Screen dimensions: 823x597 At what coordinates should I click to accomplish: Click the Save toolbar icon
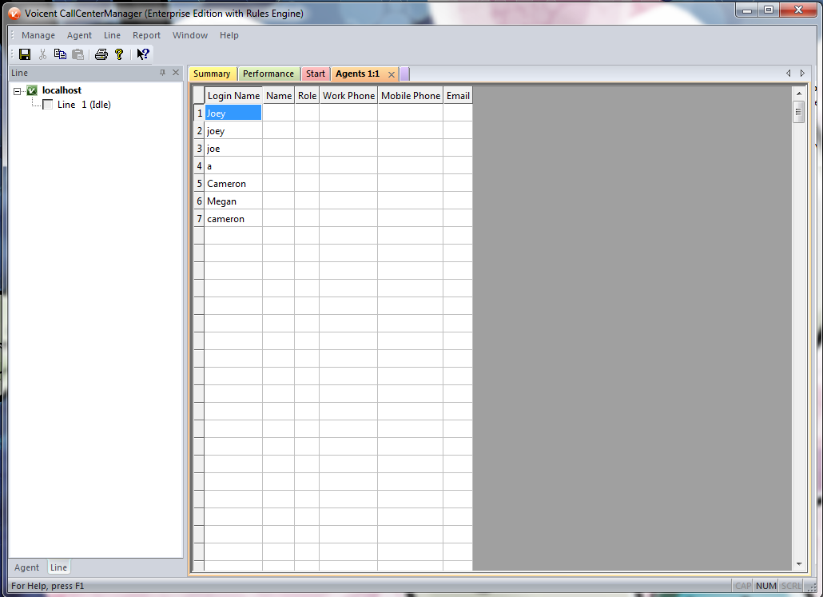coord(25,54)
